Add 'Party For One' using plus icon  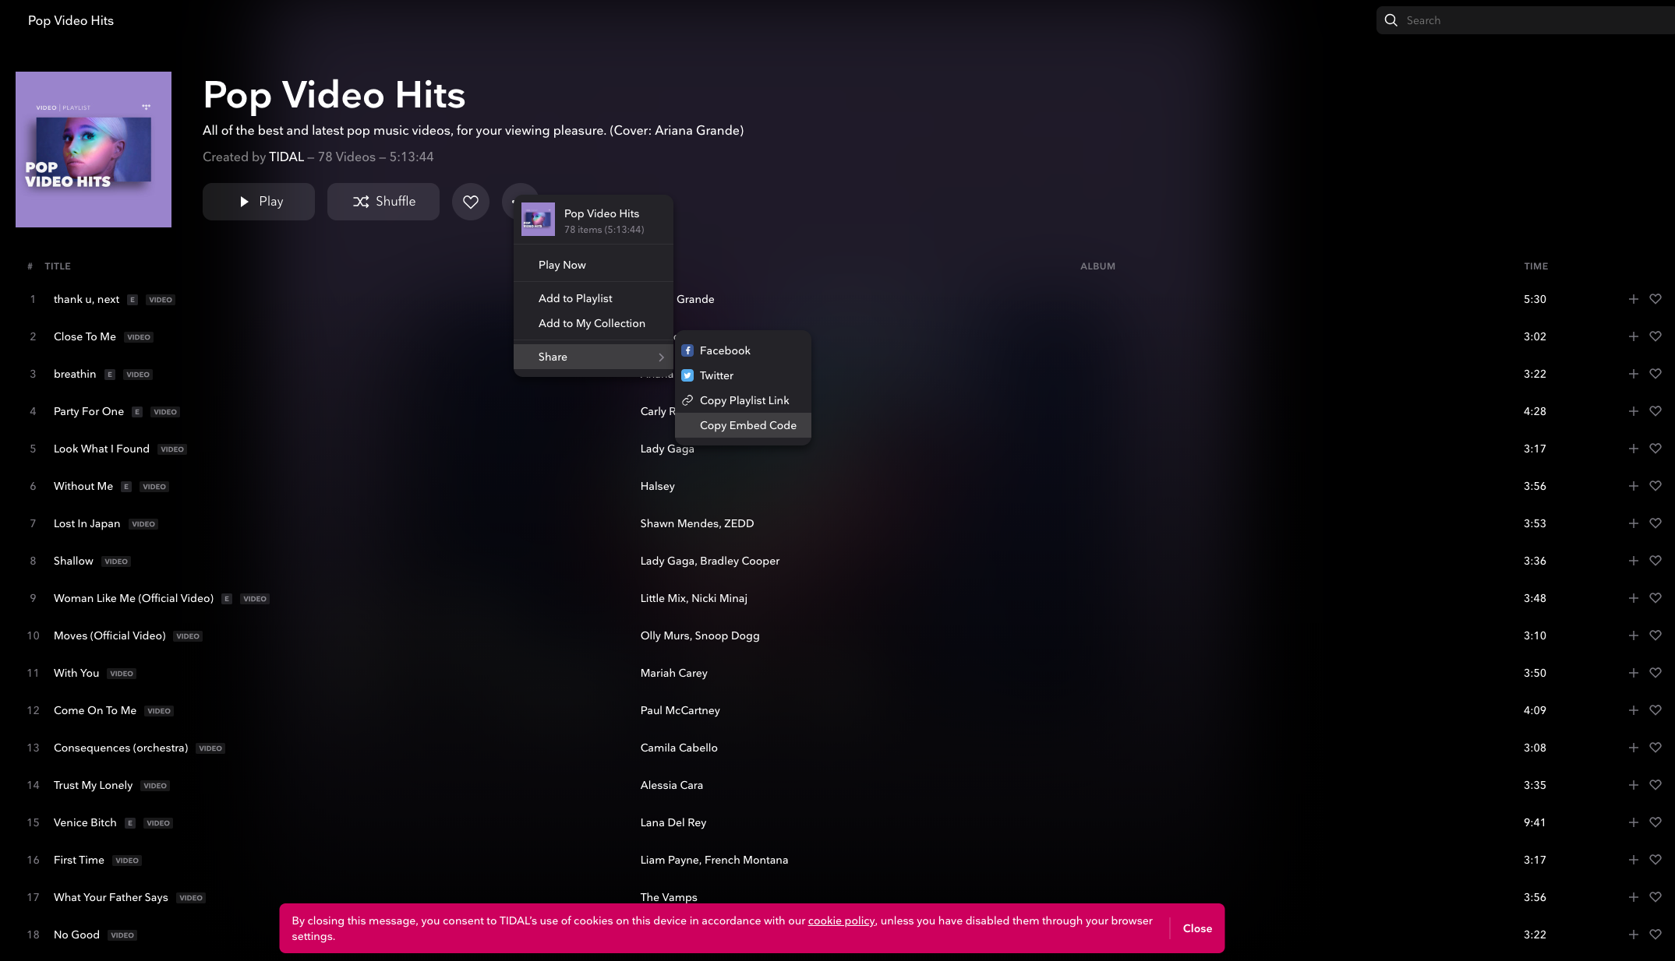point(1633,411)
